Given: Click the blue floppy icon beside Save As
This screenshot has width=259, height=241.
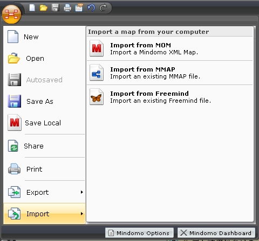Looking at the screenshot, I should click(14, 101).
